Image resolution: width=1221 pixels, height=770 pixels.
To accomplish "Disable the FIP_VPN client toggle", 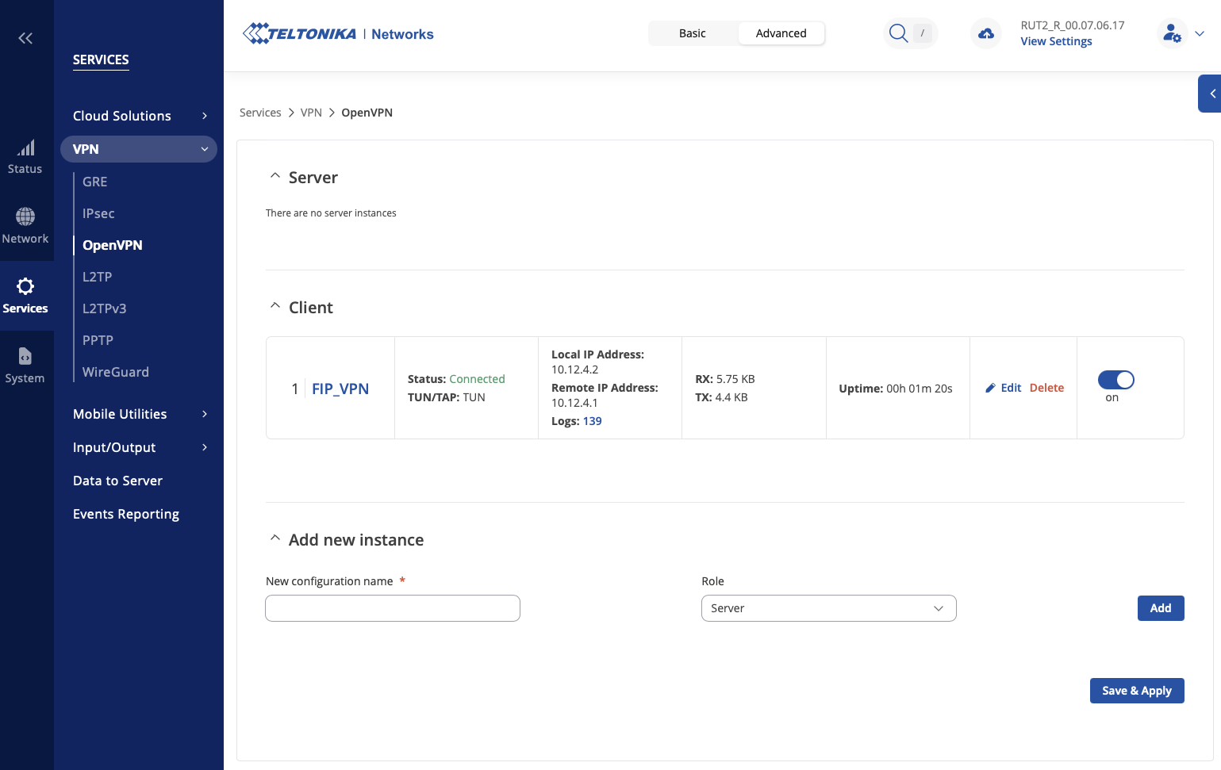I will click(1115, 380).
